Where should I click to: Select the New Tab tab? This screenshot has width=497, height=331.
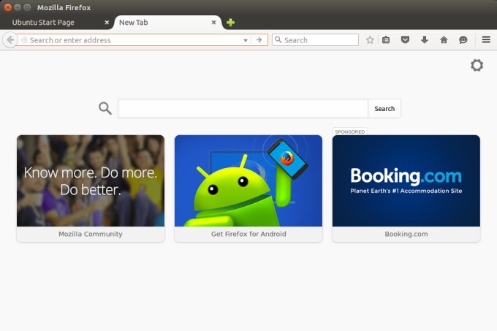pos(167,23)
